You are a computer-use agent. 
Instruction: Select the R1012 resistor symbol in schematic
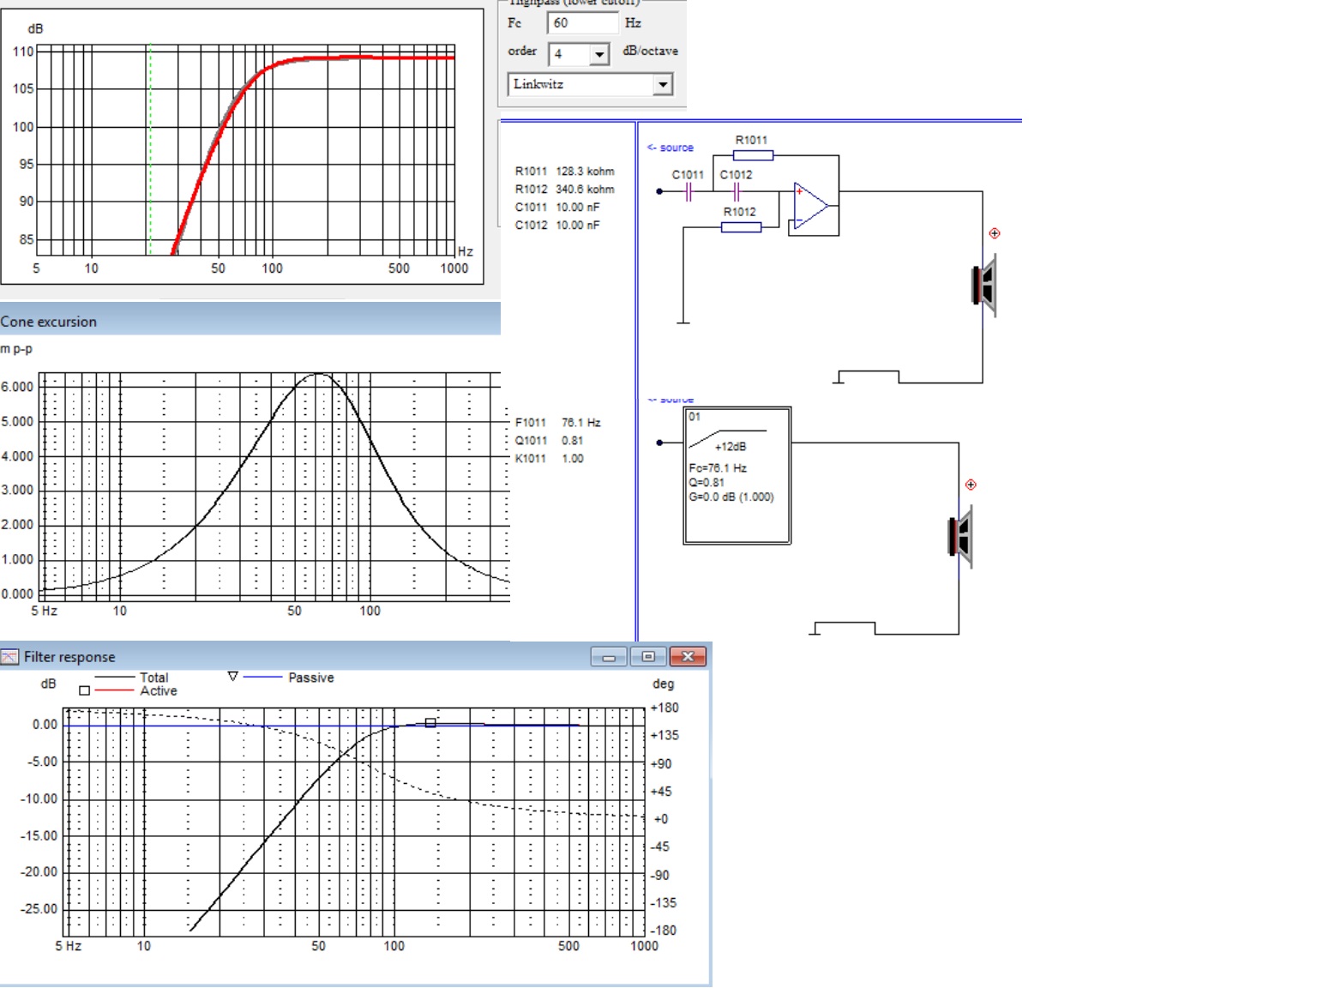point(741,227)
